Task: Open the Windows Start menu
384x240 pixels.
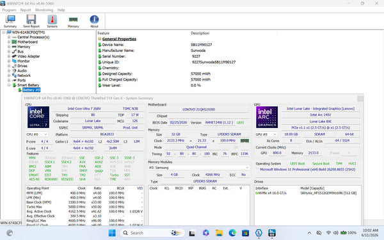Action: [112, 233]
